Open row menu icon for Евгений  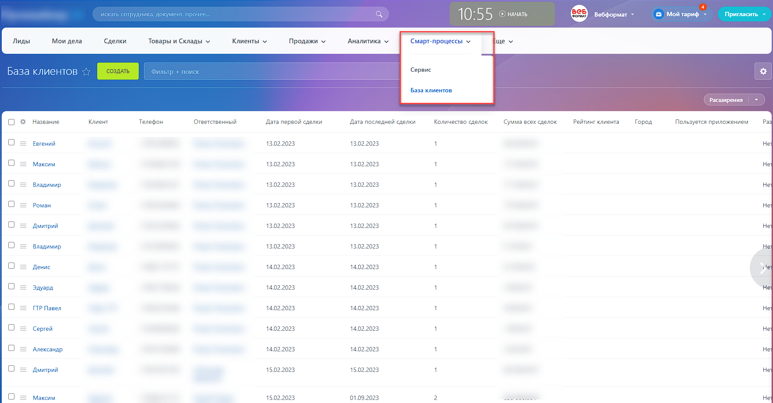(23, 144)
